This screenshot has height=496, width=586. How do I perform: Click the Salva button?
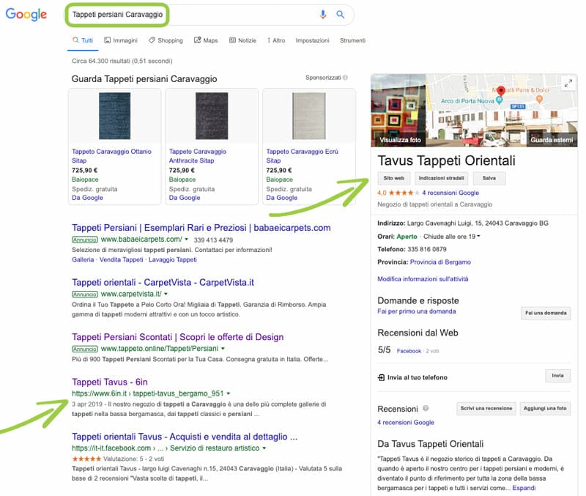[489, 178]
